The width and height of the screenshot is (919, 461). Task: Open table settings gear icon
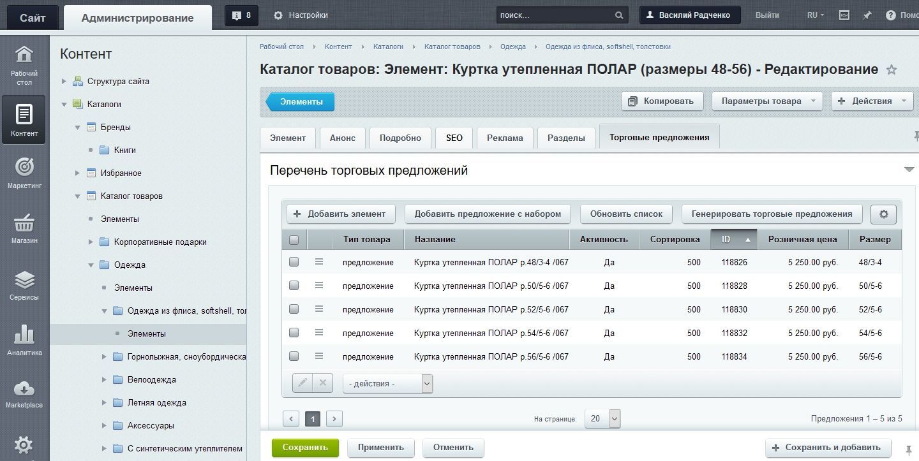pos(883,214)
